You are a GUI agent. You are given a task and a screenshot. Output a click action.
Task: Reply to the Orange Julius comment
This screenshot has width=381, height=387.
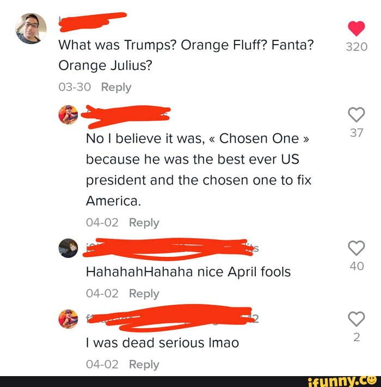[116, 88]
